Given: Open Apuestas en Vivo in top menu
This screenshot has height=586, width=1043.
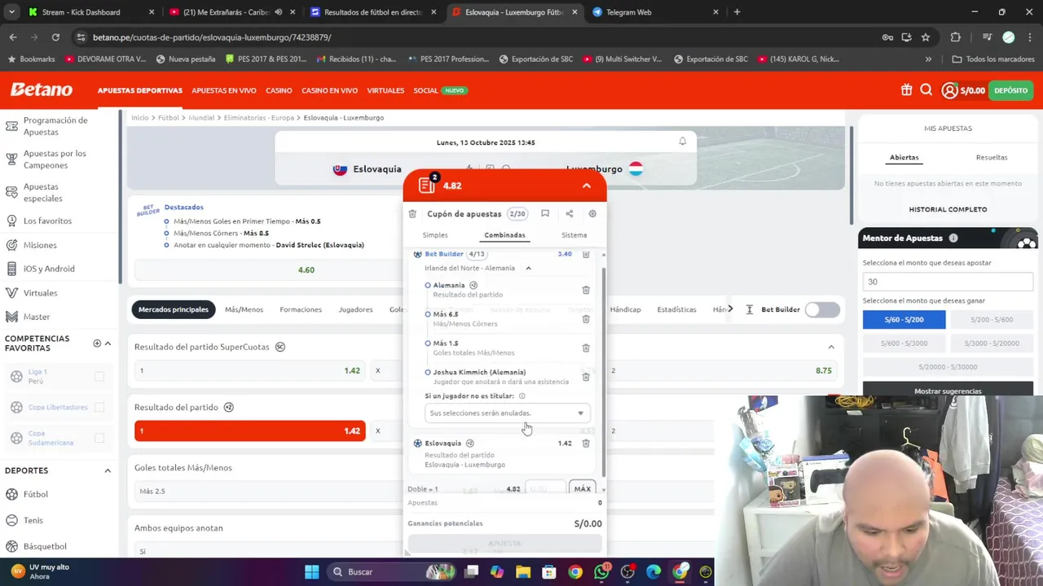Looking at the screenshot, I should pos(224,90).
